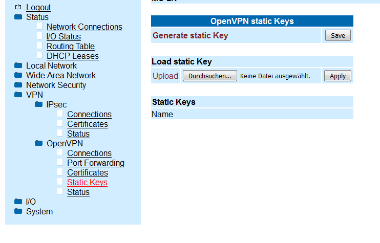Open IPsec Connections page
This screenshot has width=380, height=243.
pyautogui.click(x=90, y=114)
